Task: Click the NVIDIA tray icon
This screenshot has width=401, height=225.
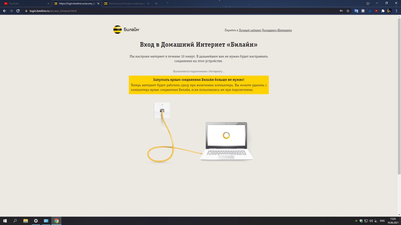Action: [356, 221]
